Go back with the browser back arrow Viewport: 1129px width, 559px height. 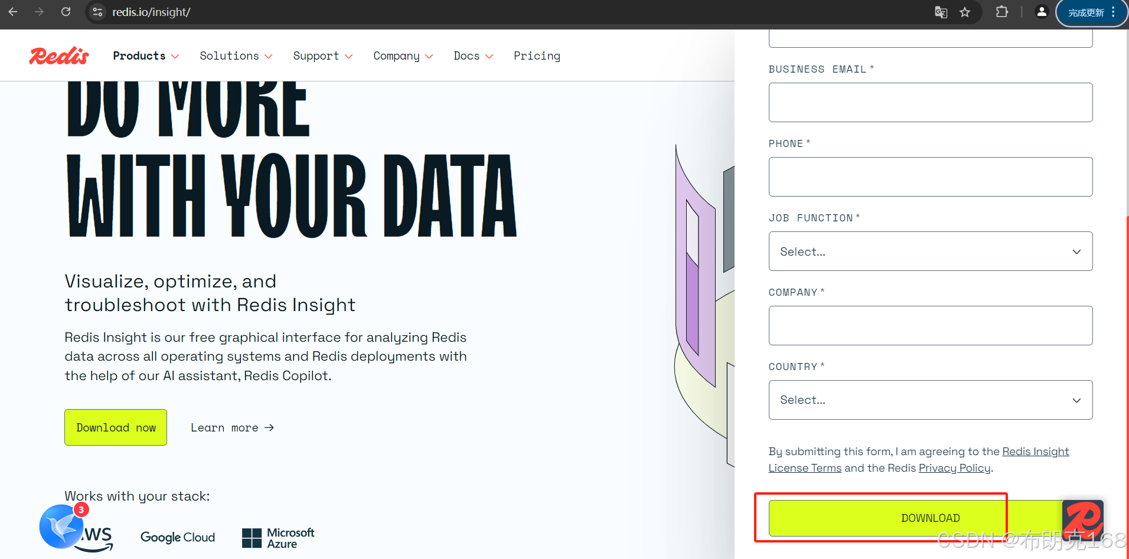pos(13,12)
